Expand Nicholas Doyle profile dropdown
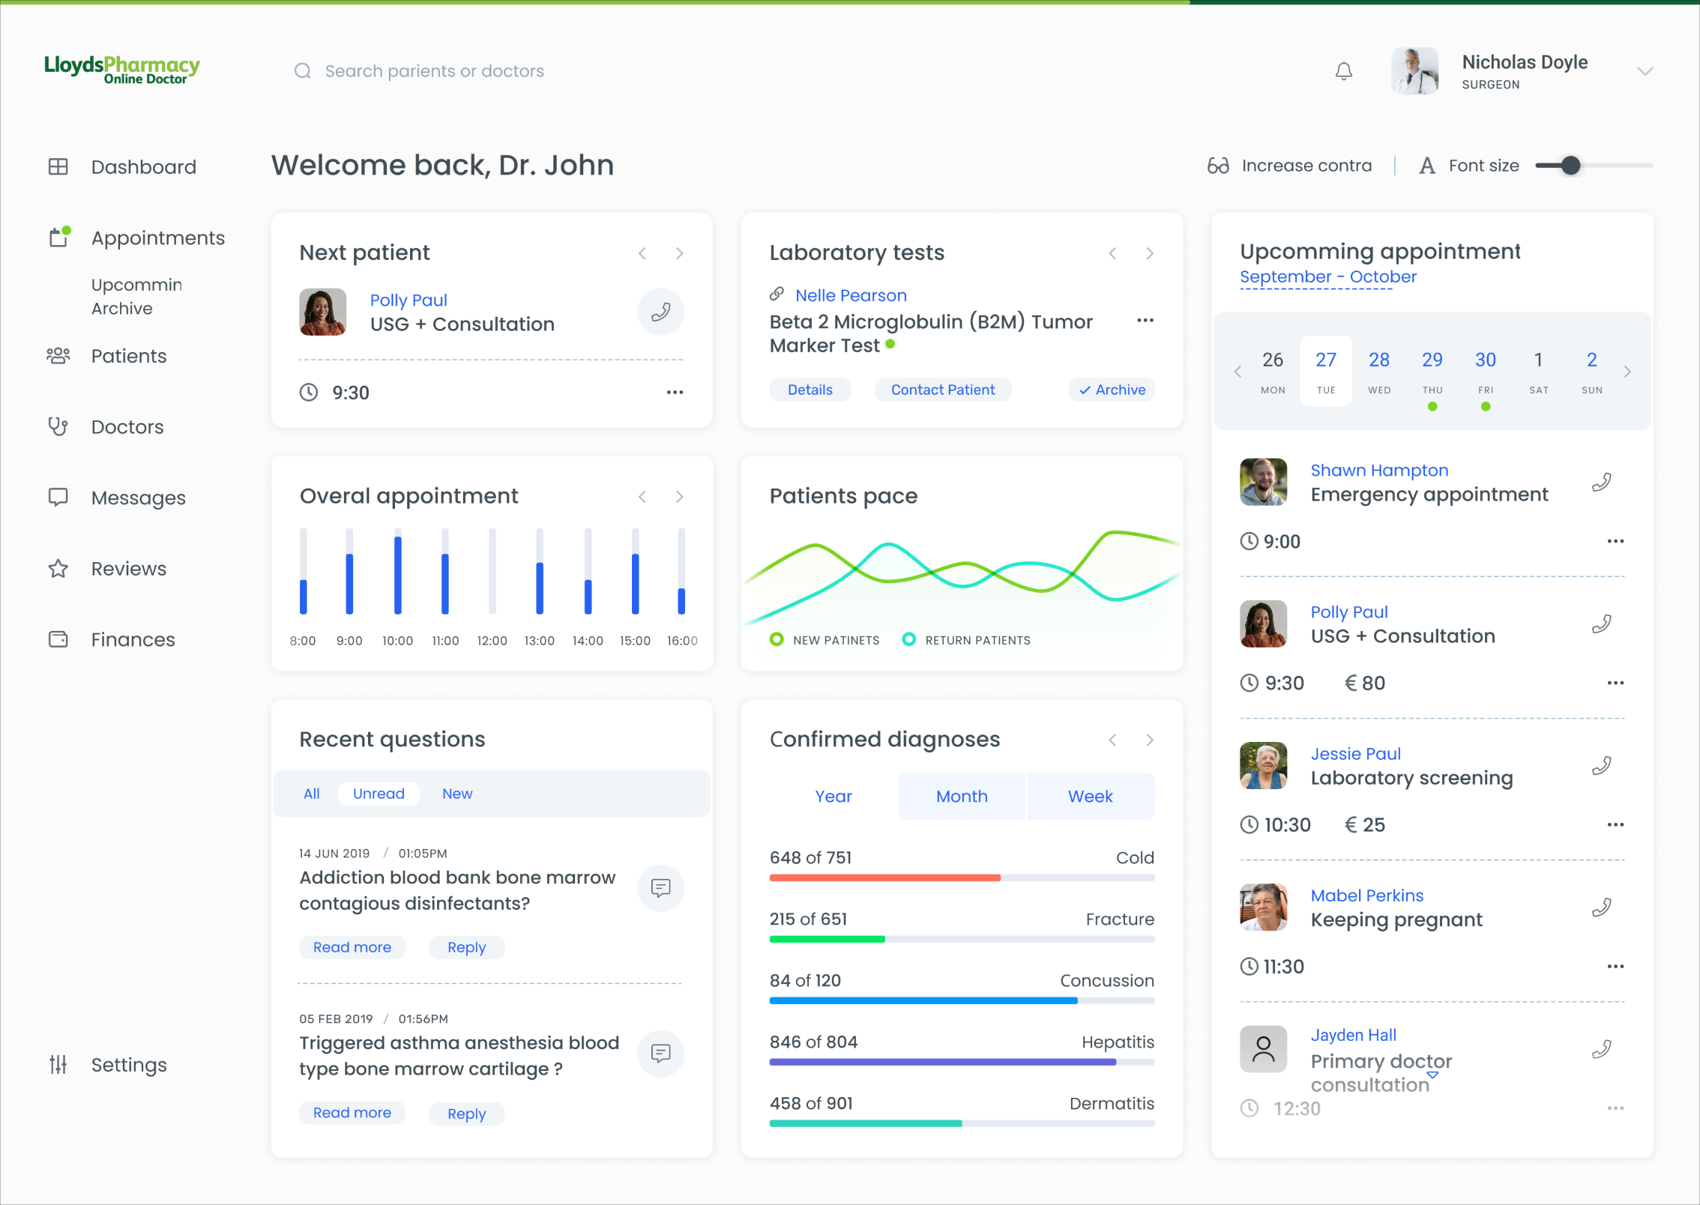 click(1645, 72)
